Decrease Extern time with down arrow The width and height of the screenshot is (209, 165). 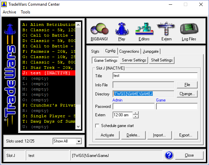pos(136,117)
